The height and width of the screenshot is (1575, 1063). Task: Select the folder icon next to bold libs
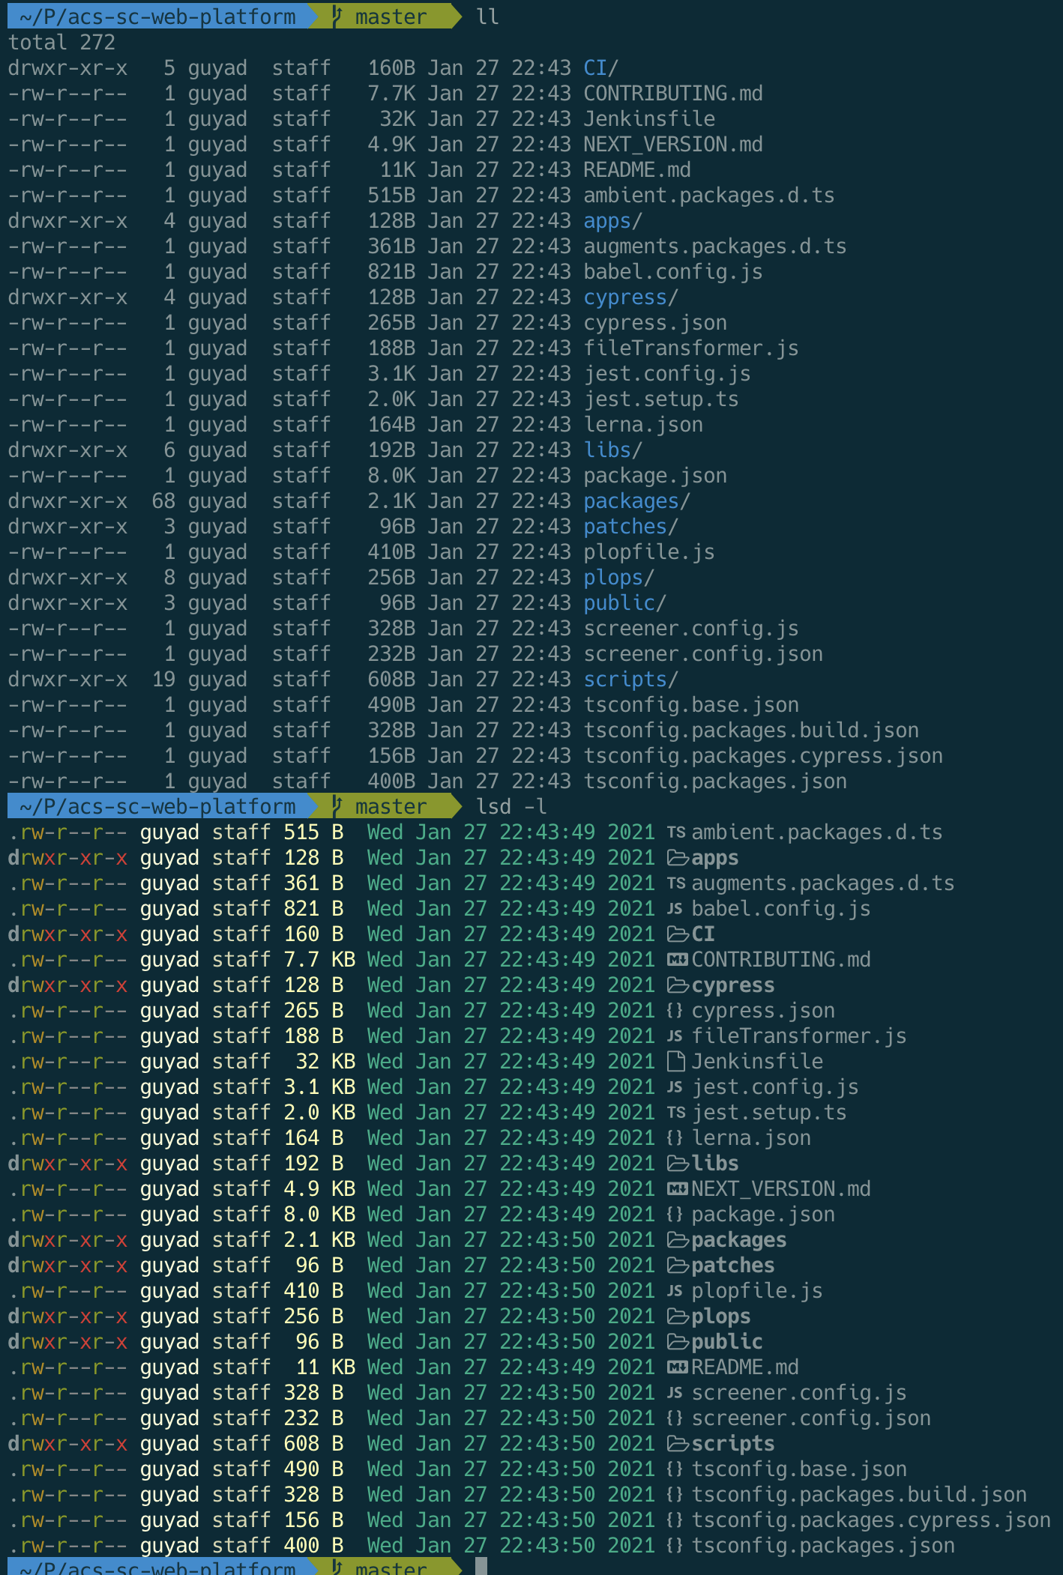point(678,1164)
